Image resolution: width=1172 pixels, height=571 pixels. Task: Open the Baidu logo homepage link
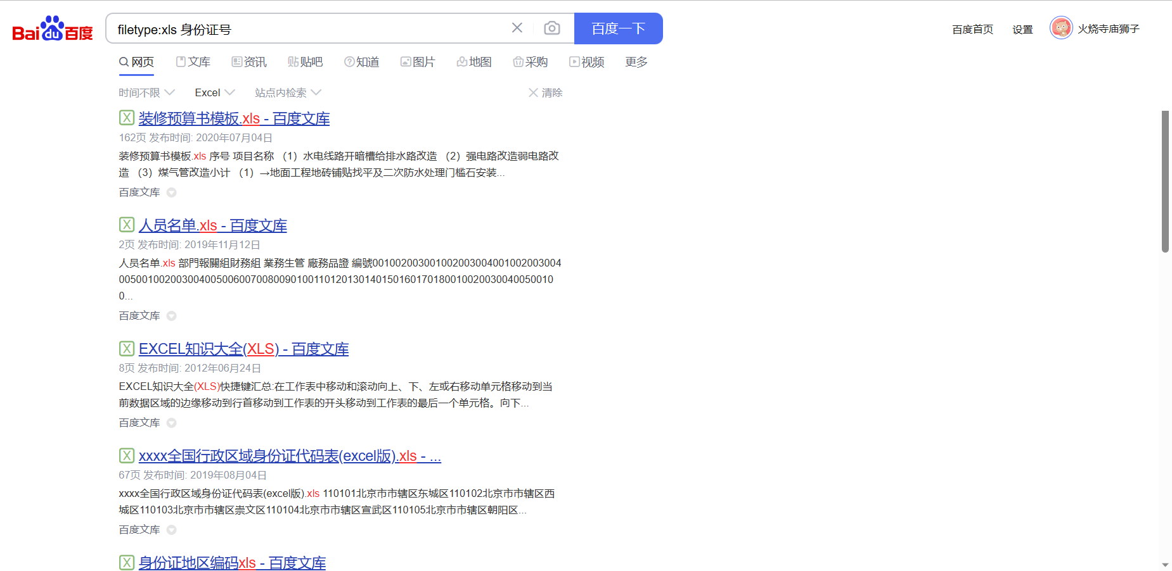pos(53,28)
